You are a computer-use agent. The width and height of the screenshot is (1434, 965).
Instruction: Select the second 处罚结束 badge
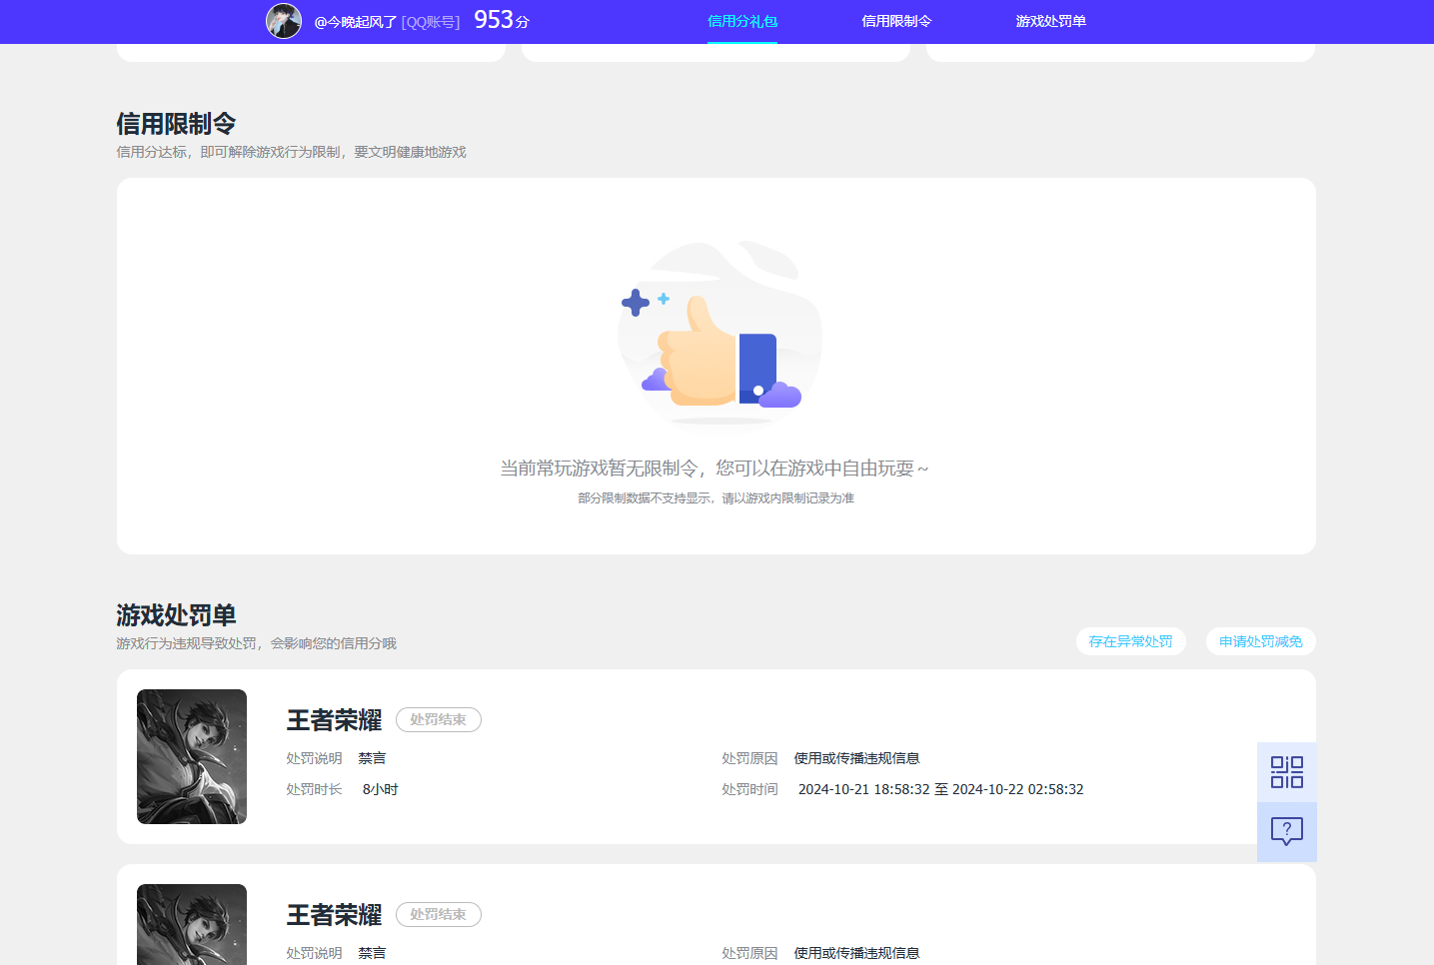coord(438,914)
